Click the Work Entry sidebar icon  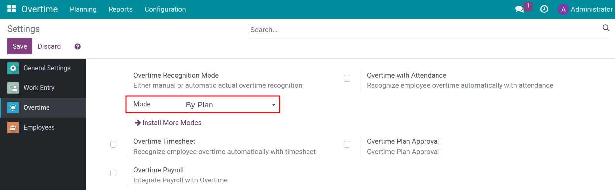13,88
